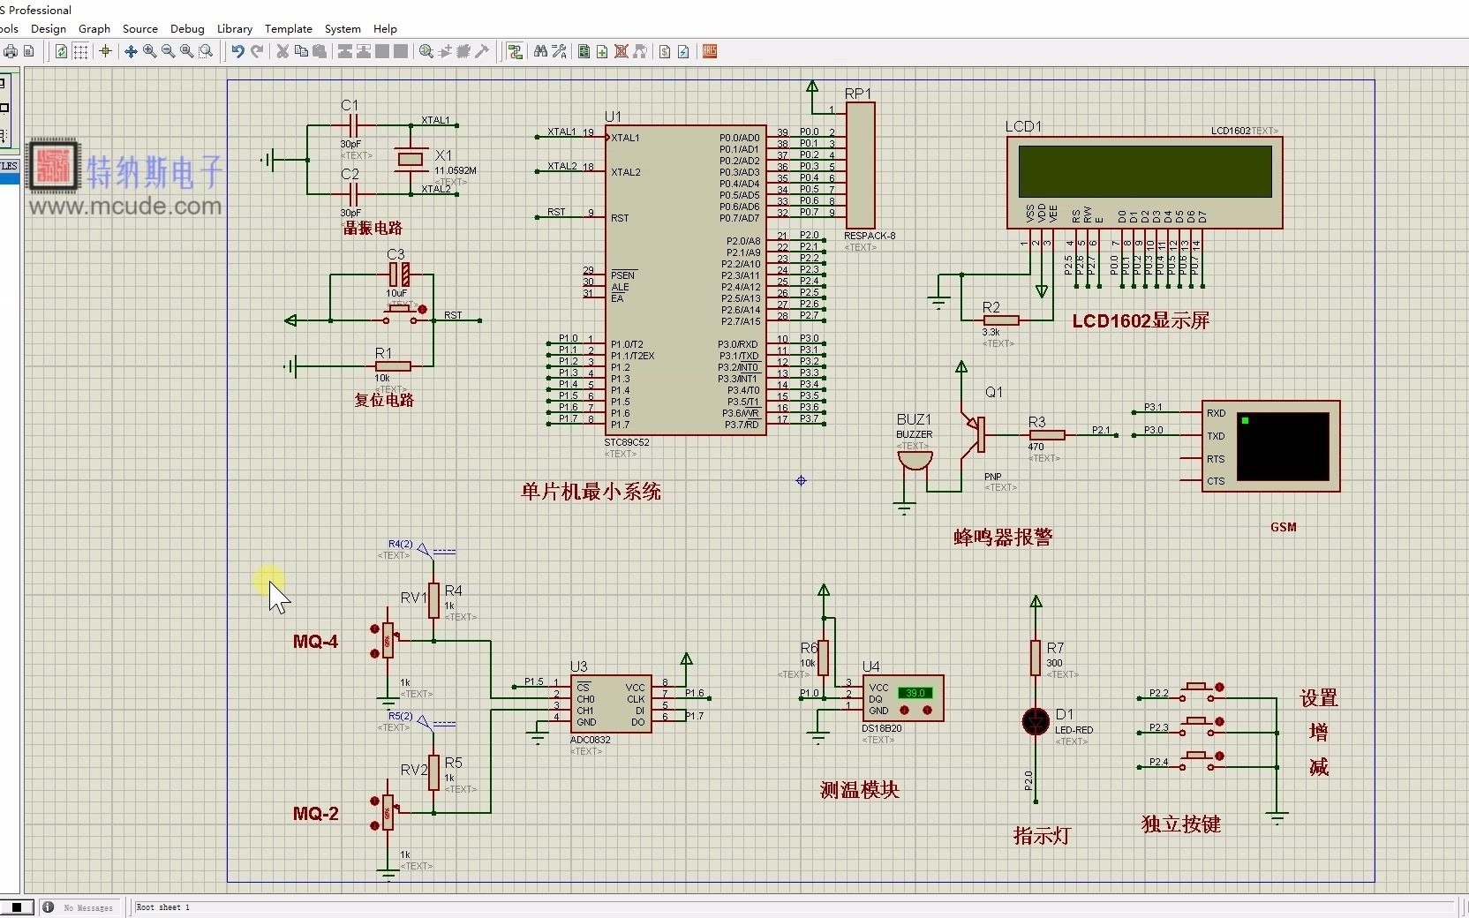The height and width of the screenshot is (918, 1469).
Task: Click the PNP transistor Q1
Action: coord(974,435)
